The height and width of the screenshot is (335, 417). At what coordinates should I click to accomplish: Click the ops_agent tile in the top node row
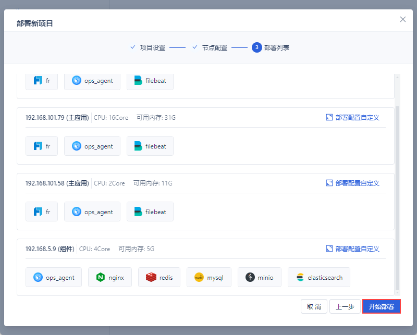coord(92,81)
